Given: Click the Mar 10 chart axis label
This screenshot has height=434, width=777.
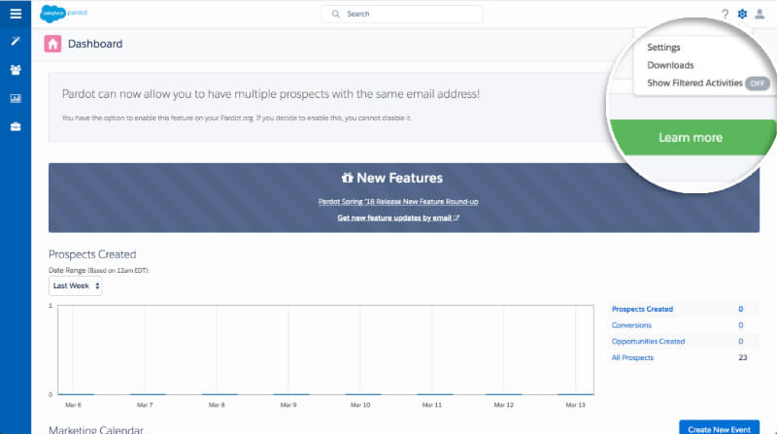Looking at the screenshot, I should point(360,405).
